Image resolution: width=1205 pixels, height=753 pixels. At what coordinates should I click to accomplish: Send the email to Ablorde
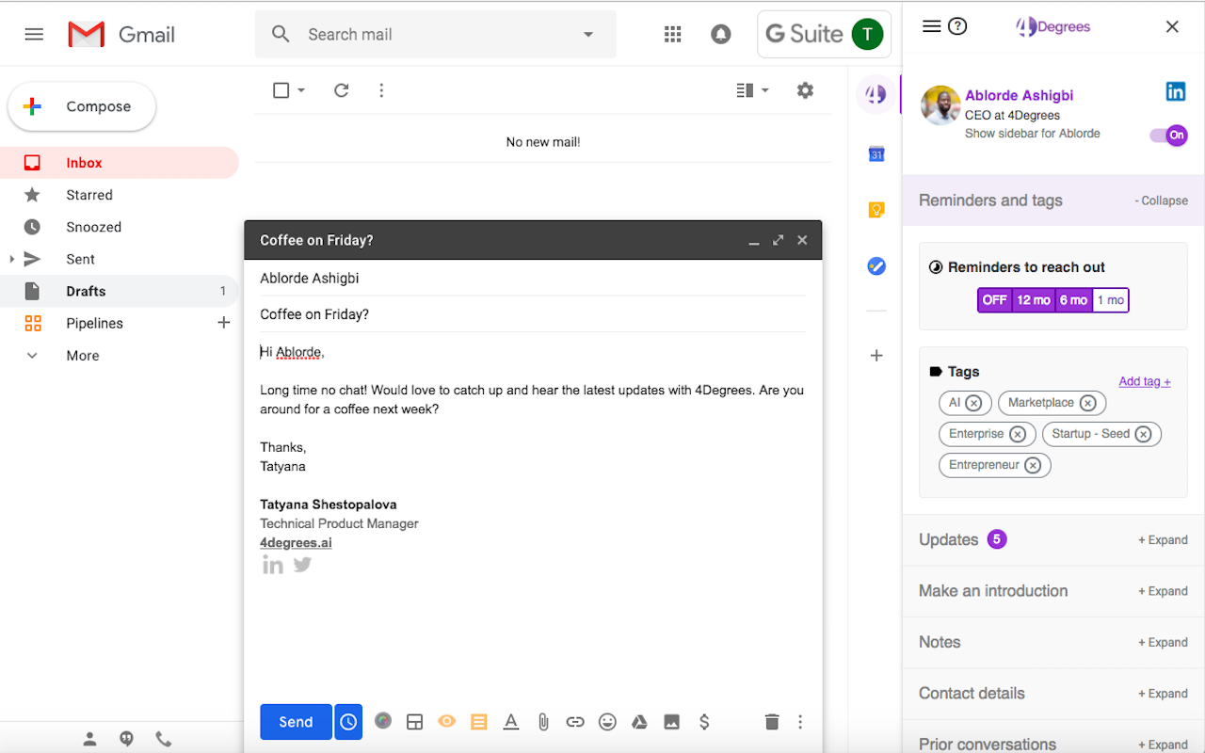(x=296, y=721)
